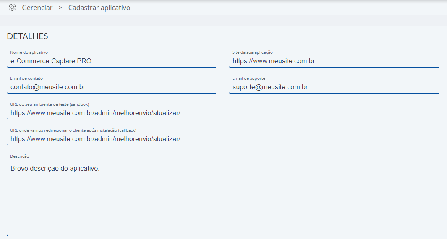
Task: Select the Email de suporte label
Action: point(248,78)
